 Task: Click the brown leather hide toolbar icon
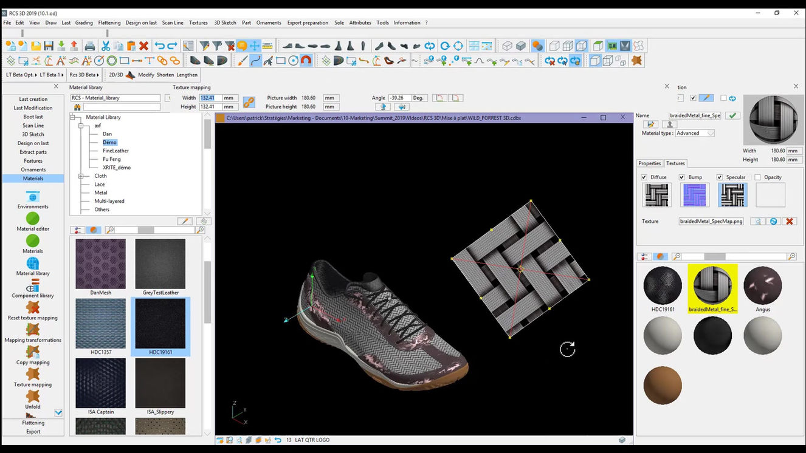tap(636, 61)
